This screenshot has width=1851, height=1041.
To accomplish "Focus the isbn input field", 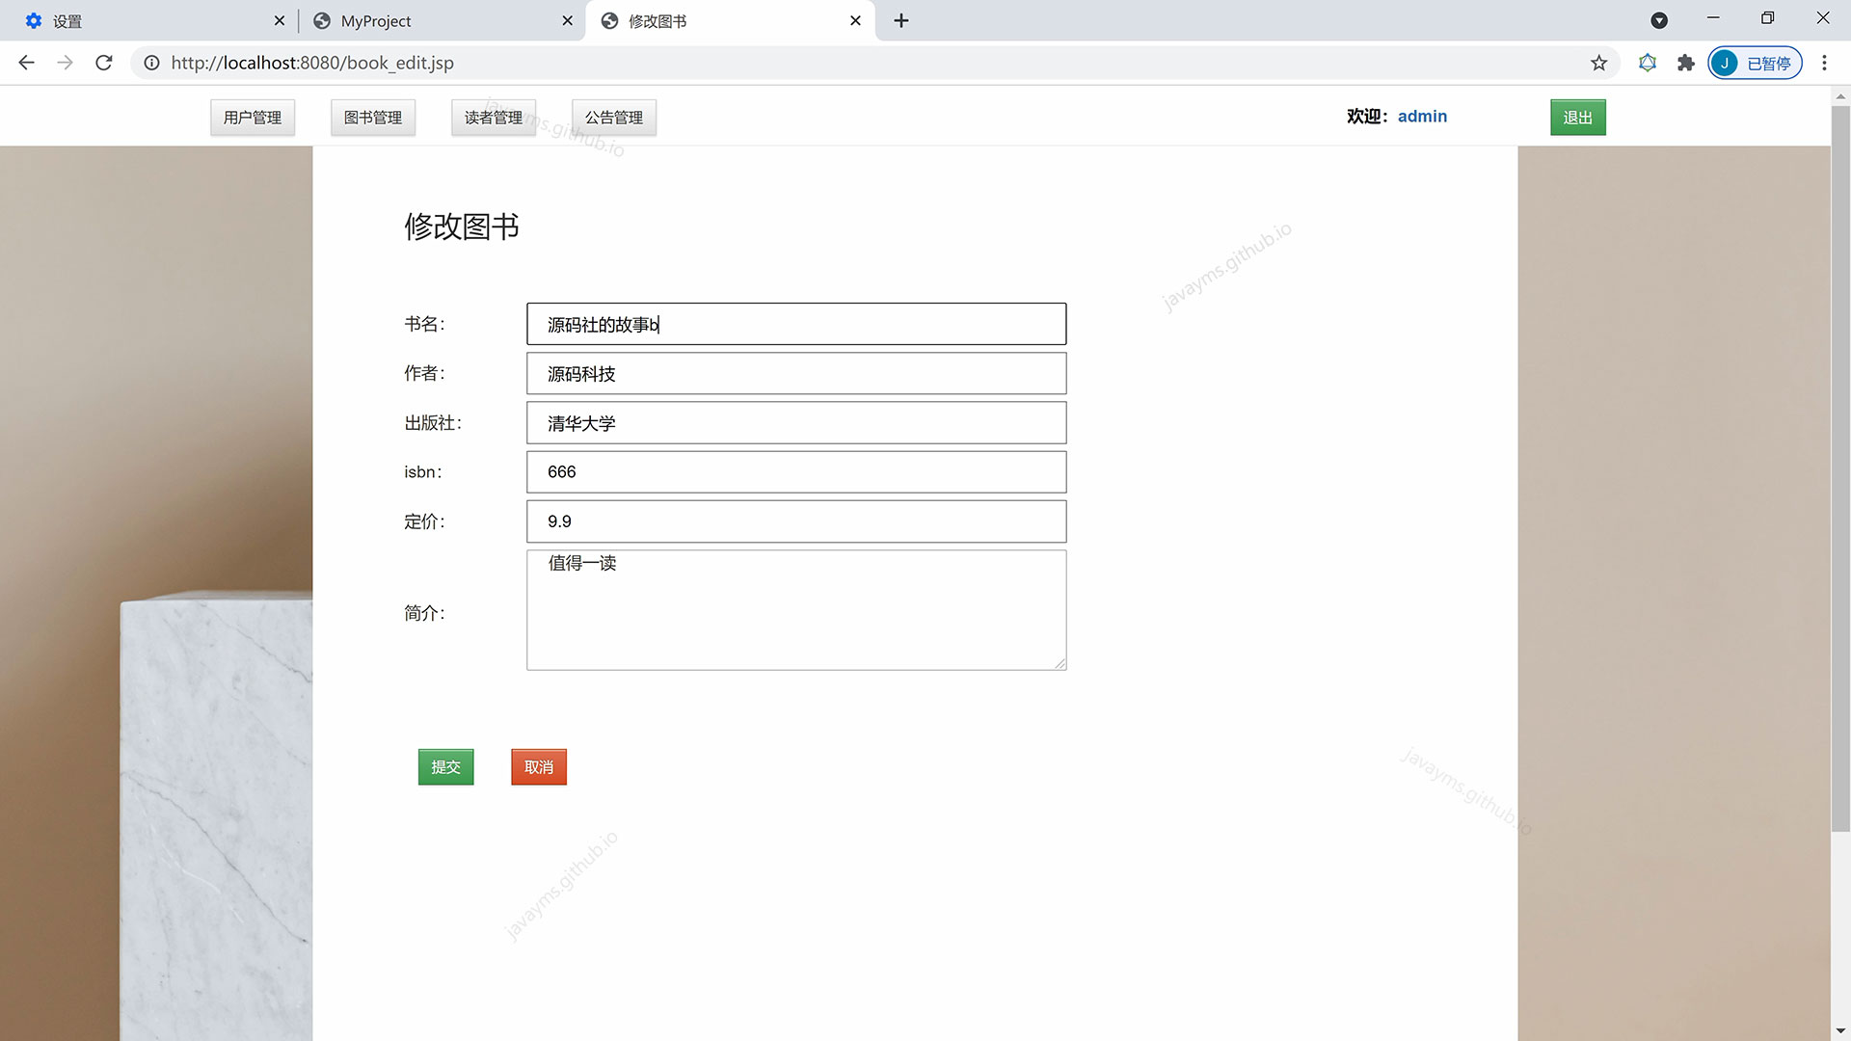I will [796, 472].
